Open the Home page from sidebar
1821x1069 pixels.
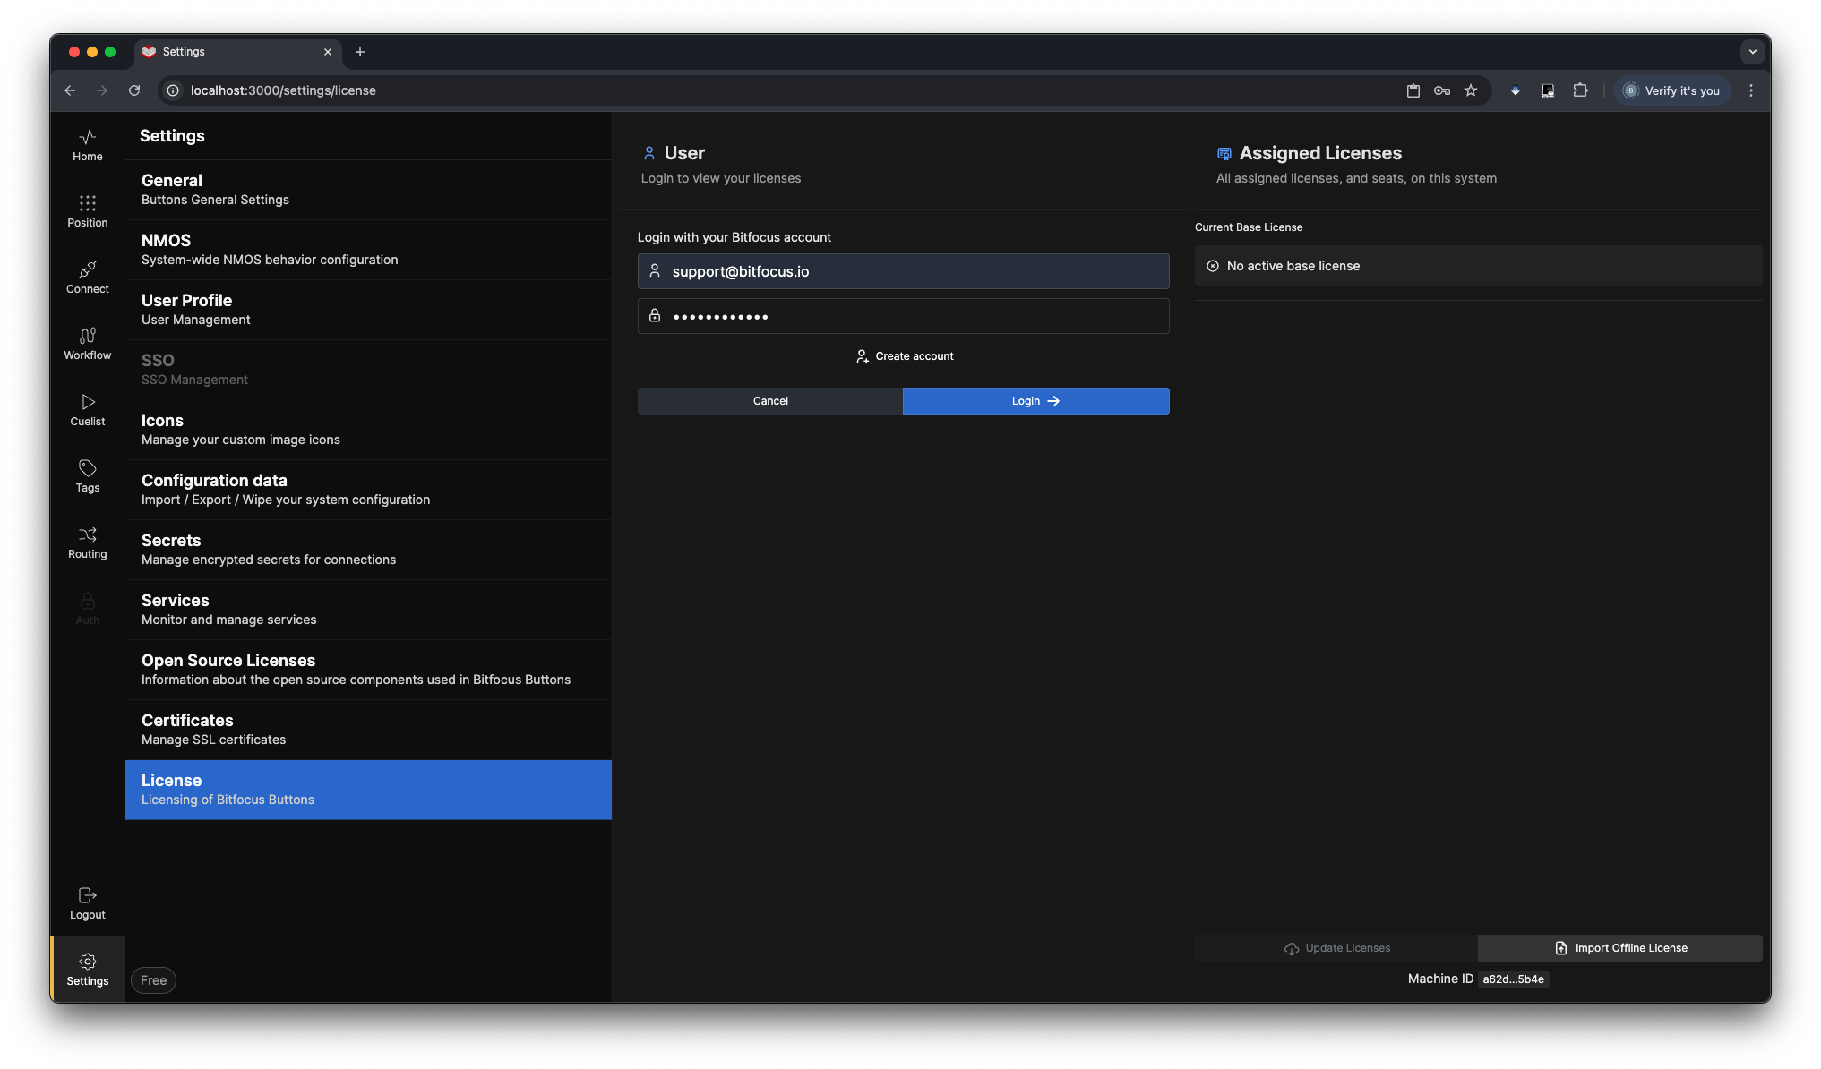(x=87, y=145)
